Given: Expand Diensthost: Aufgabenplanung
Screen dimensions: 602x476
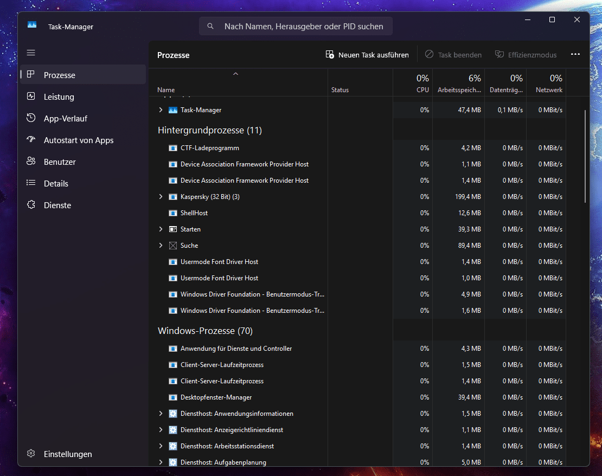Looking at the screenshot, I should tap(161, 462).
